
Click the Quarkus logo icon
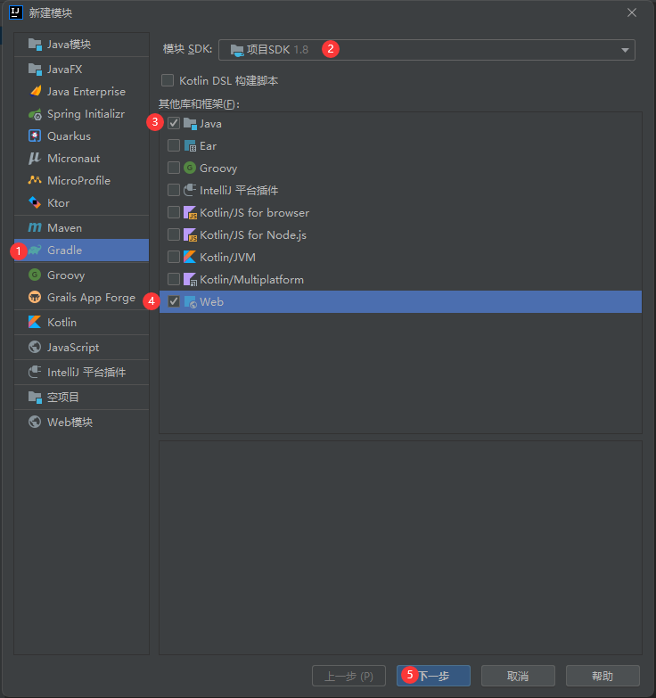tap(35, 135)
